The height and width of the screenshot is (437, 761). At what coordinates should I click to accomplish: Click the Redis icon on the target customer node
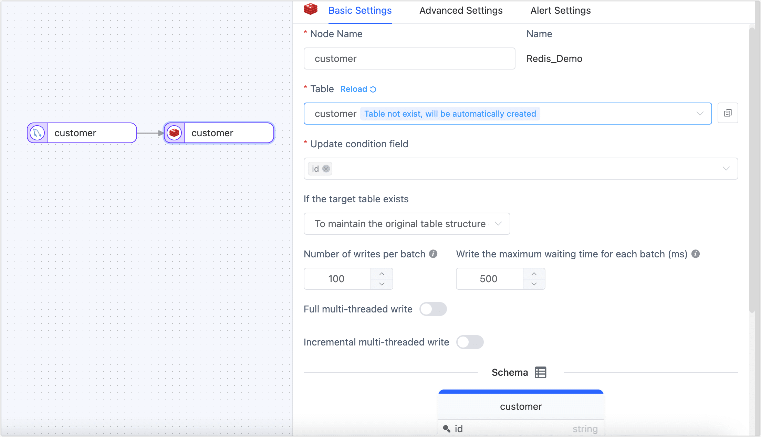(x=174, y=132)
